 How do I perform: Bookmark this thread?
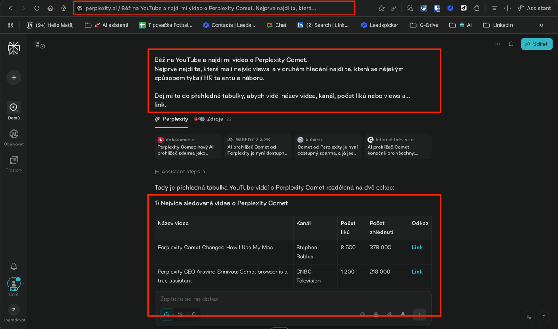coord(511,44)
